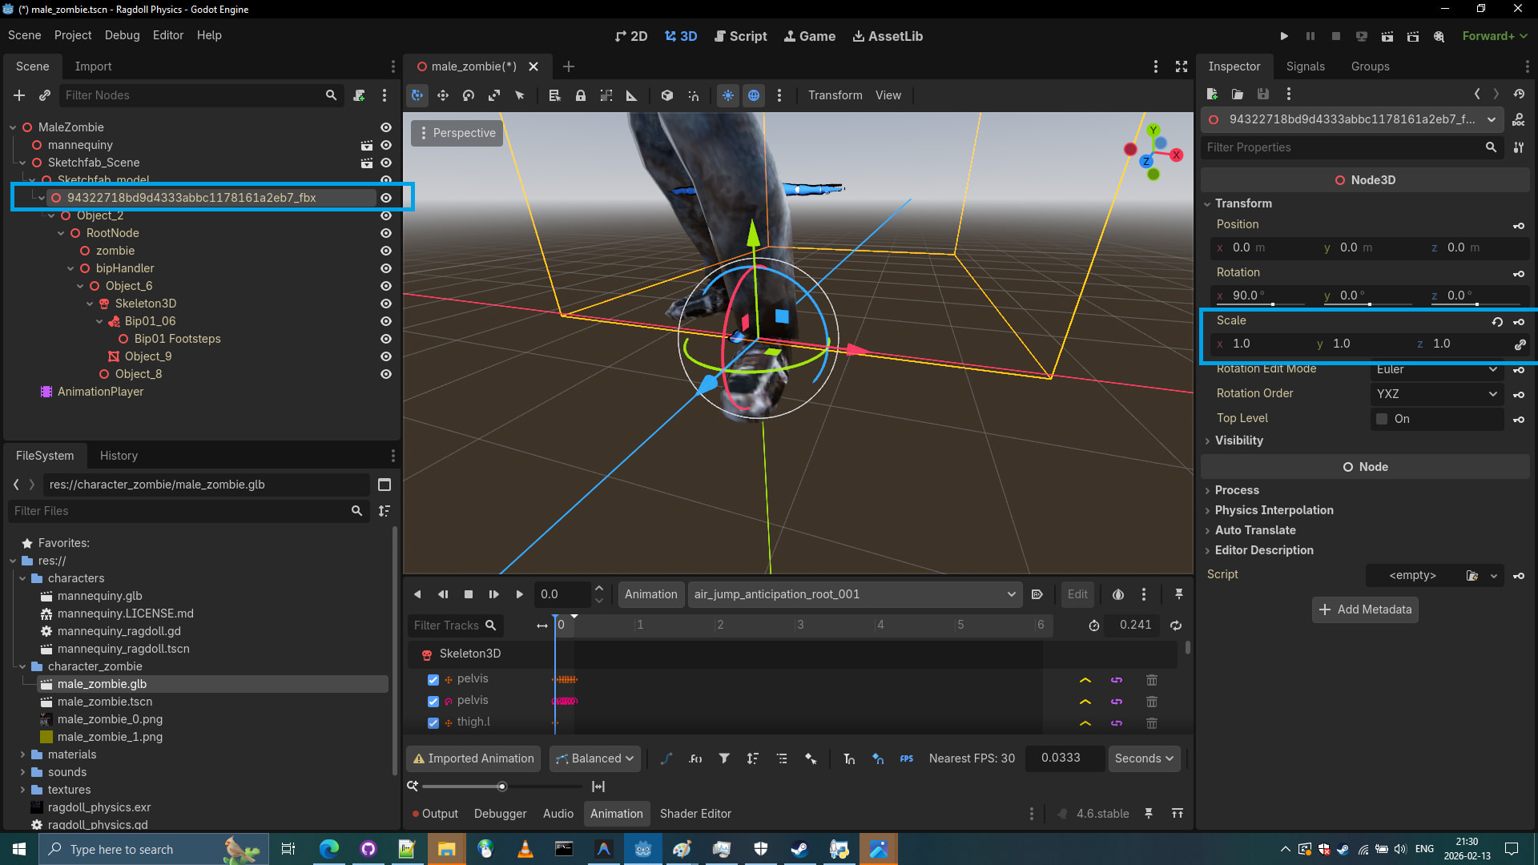Click the lock selected node icon
The image size is (1538, 865).
(x=581, y=95)
